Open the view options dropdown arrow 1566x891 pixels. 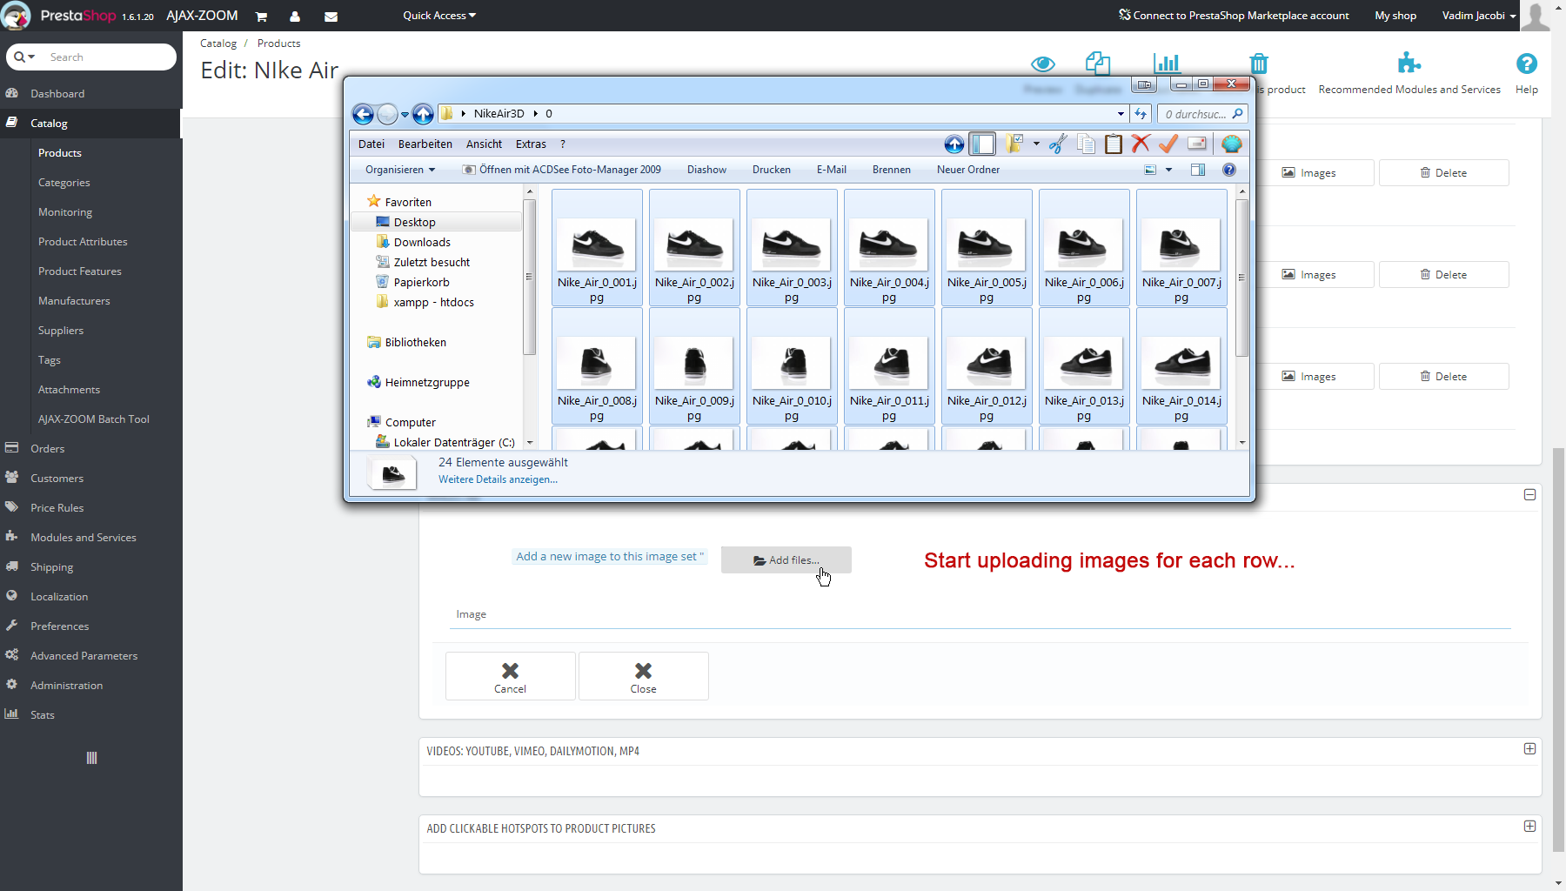pyautogui.click(x=1168, y=170)
